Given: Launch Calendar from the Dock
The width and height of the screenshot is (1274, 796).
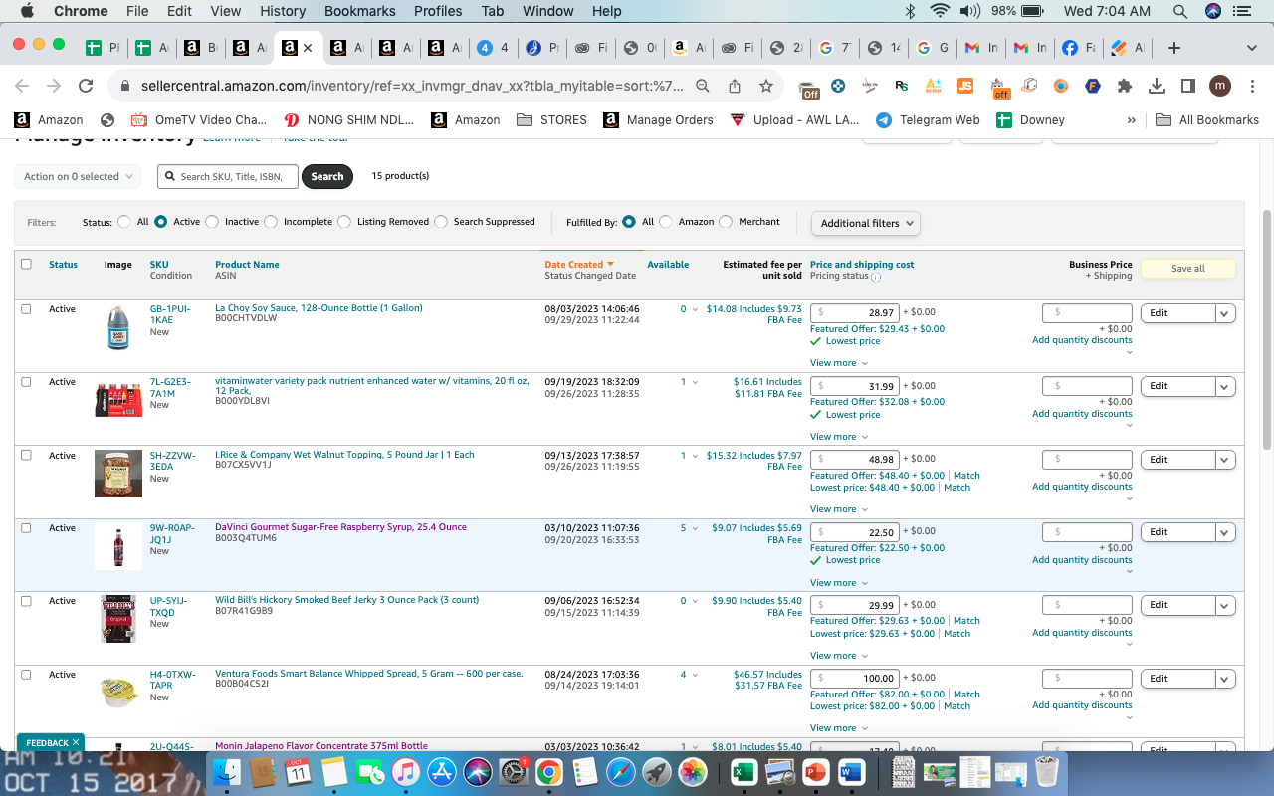Looking at the screenshot, I should pos(299,772).
